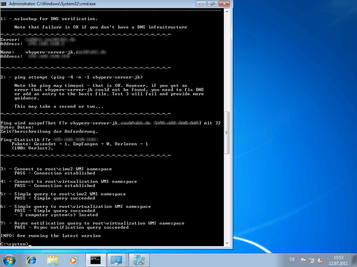The height and width of the screenshot is (267, 357).
Task: Click the 'Name: vhyperv-server-jk' line
Action: [53, 52]
